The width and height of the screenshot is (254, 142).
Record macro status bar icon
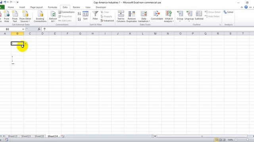6,140
